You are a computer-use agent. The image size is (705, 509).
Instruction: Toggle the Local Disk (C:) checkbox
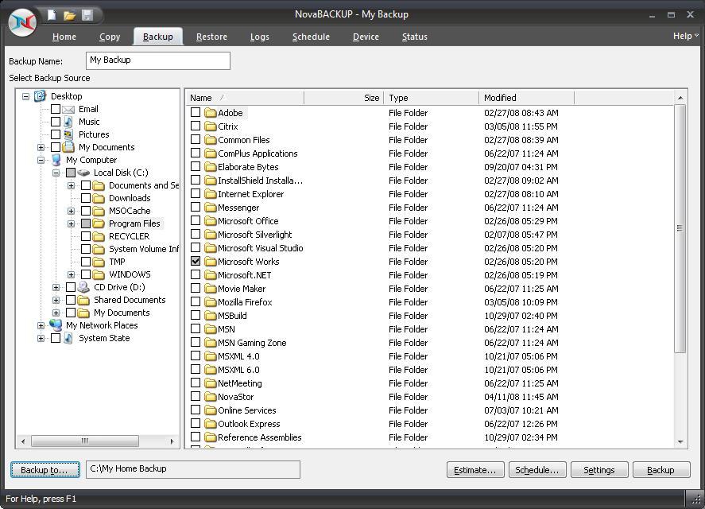pyautogui.click(x=71, y=173)
